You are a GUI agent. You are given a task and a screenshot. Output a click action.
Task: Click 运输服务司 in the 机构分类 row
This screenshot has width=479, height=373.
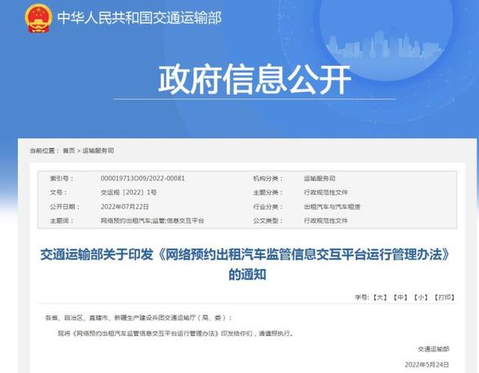click(320, 179)
